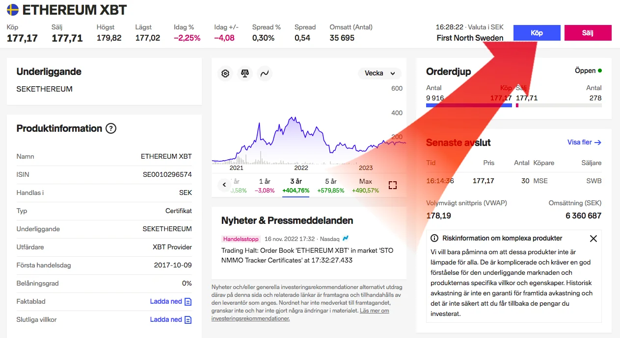
Task: Open chart settings gear icon
Action: [x=225, y=73]
